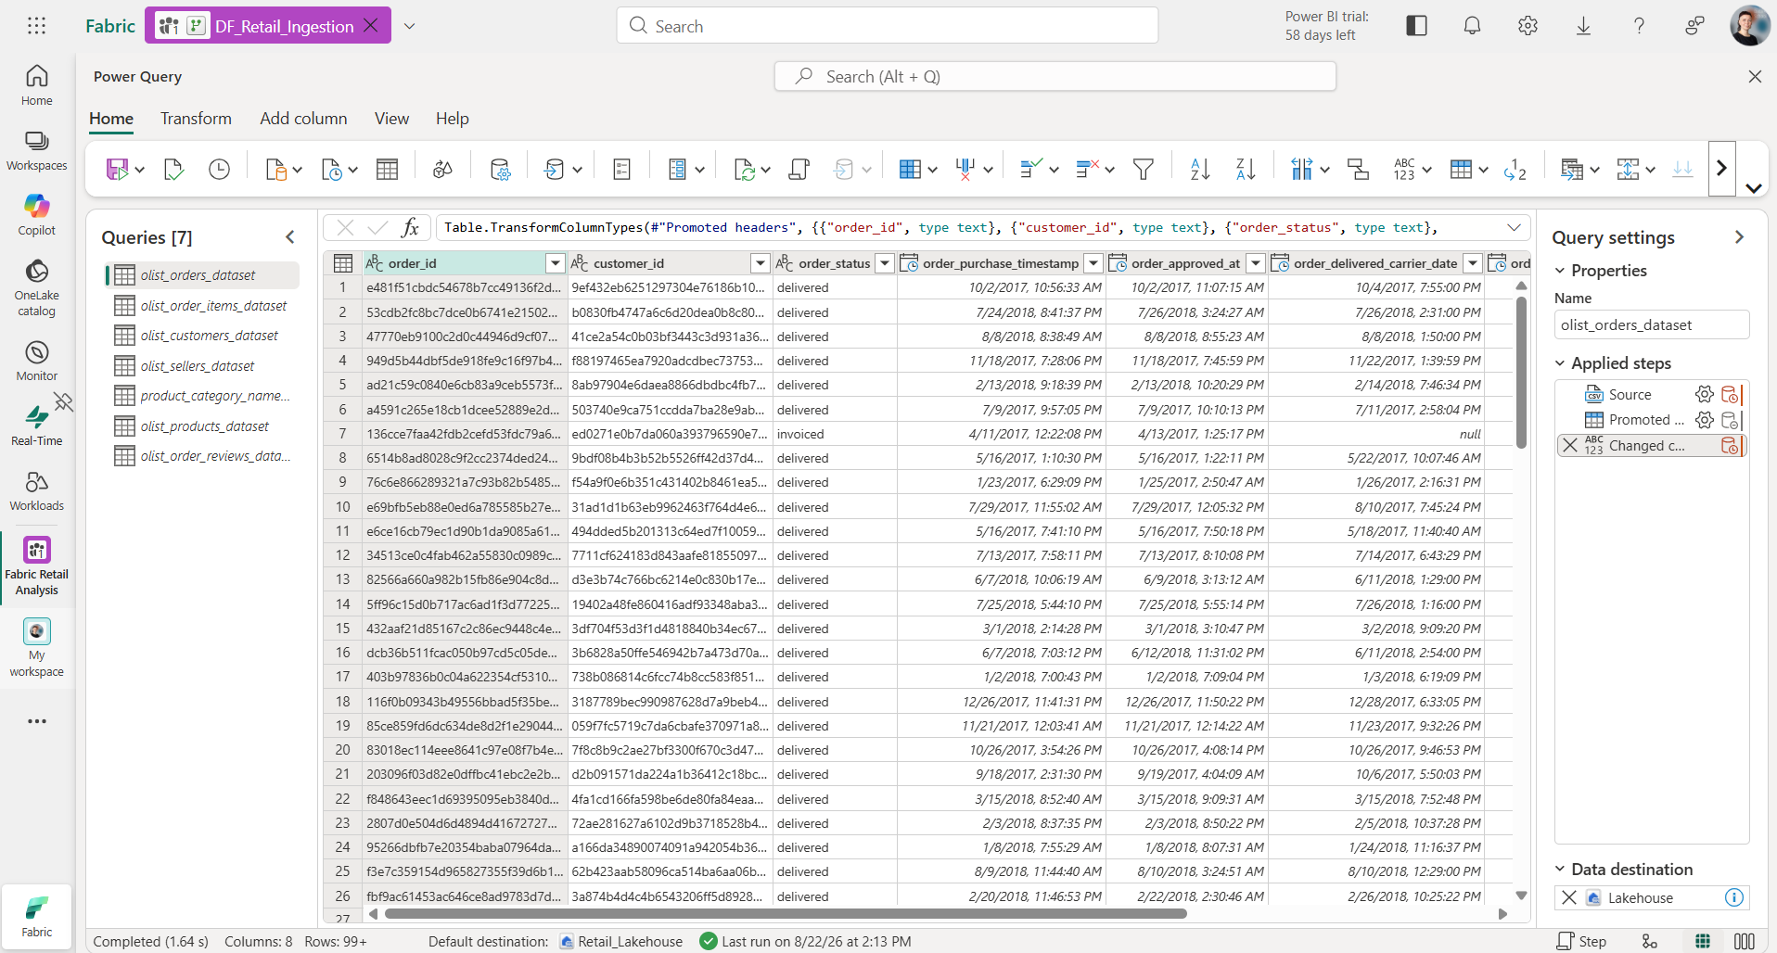Image resolution: width=1777 pixels, height=953 pixels.
Task: Open the Manage connections gear-database icon
Action: click(x=500, y=169)
